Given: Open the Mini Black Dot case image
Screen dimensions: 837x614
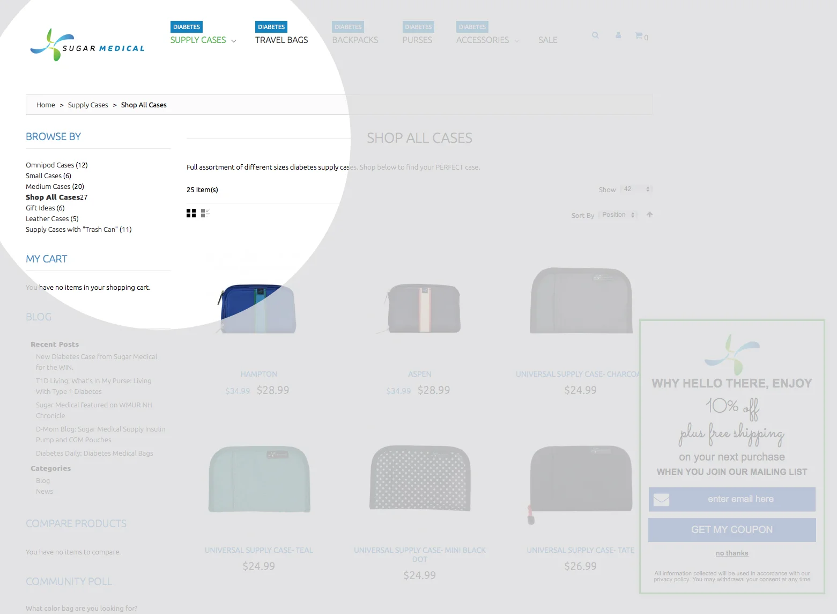Looking at the screenshot, I should pos(420,478).
